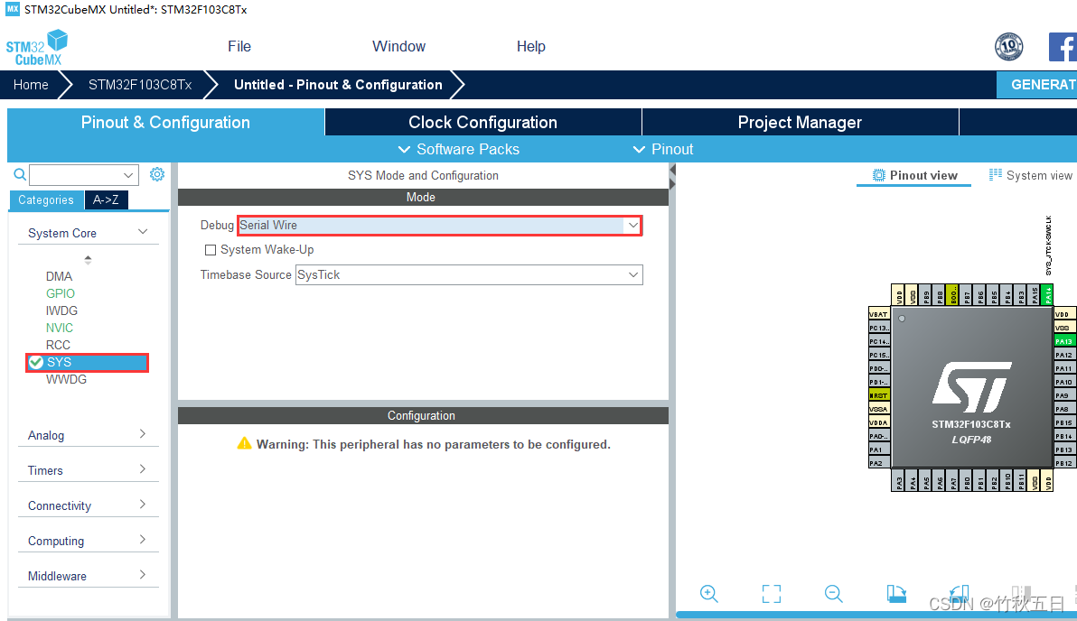Select pin PA12 on the chip
This screenshot has width=1077, height=621.
(1063, 355)
